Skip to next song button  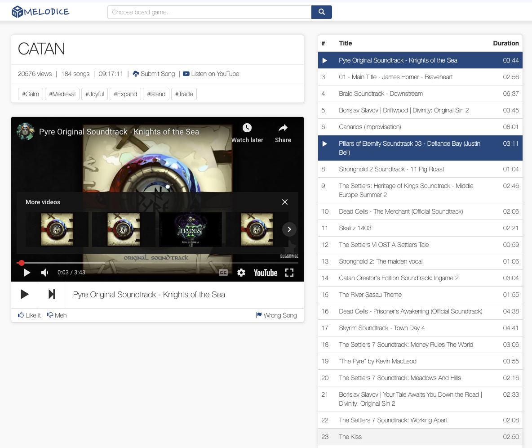52,295
